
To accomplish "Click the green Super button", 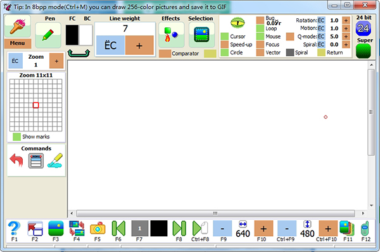I will (x=364, y=51).
